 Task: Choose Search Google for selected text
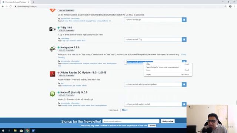point(168,67)
